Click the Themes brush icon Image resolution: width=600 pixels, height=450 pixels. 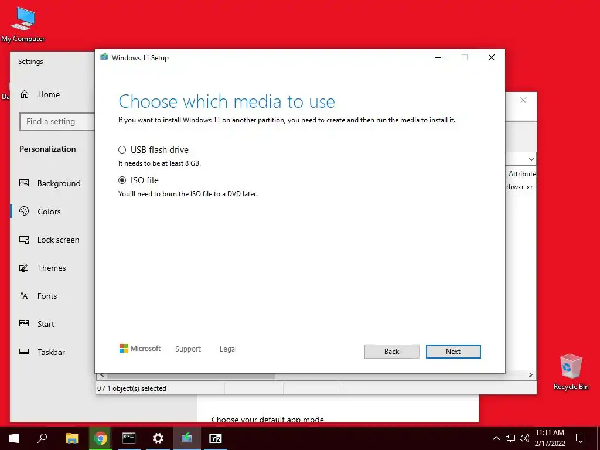coord(24,267)
